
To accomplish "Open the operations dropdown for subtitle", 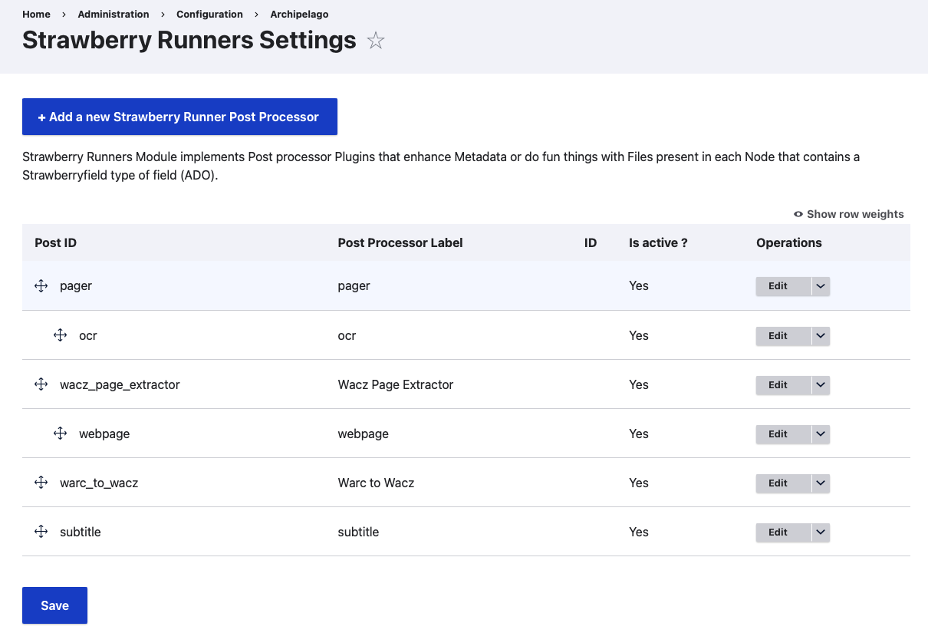I will pyautogui.click(x=821, y=532).
